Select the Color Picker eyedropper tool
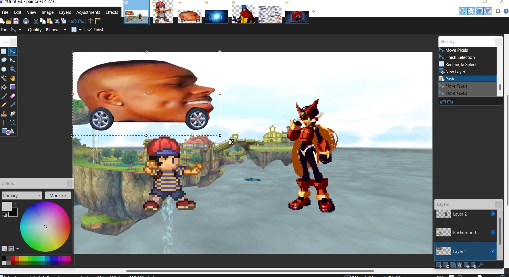This screenshot has width=509, height=277. 13,105
